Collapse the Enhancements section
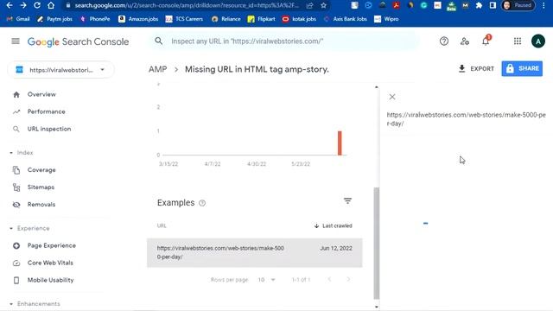 click(x=35, y=303)
